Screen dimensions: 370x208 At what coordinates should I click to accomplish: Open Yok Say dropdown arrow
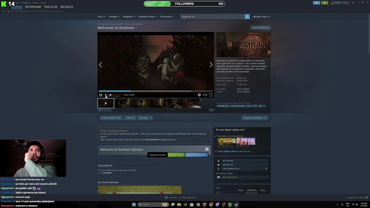click(151, 118)
